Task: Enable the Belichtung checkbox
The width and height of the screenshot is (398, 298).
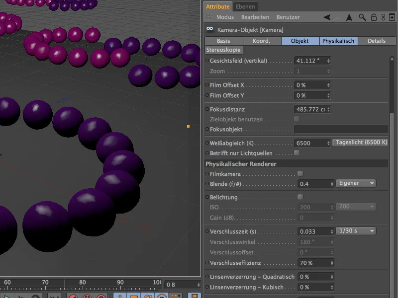Action: click(x=300, y=197)
